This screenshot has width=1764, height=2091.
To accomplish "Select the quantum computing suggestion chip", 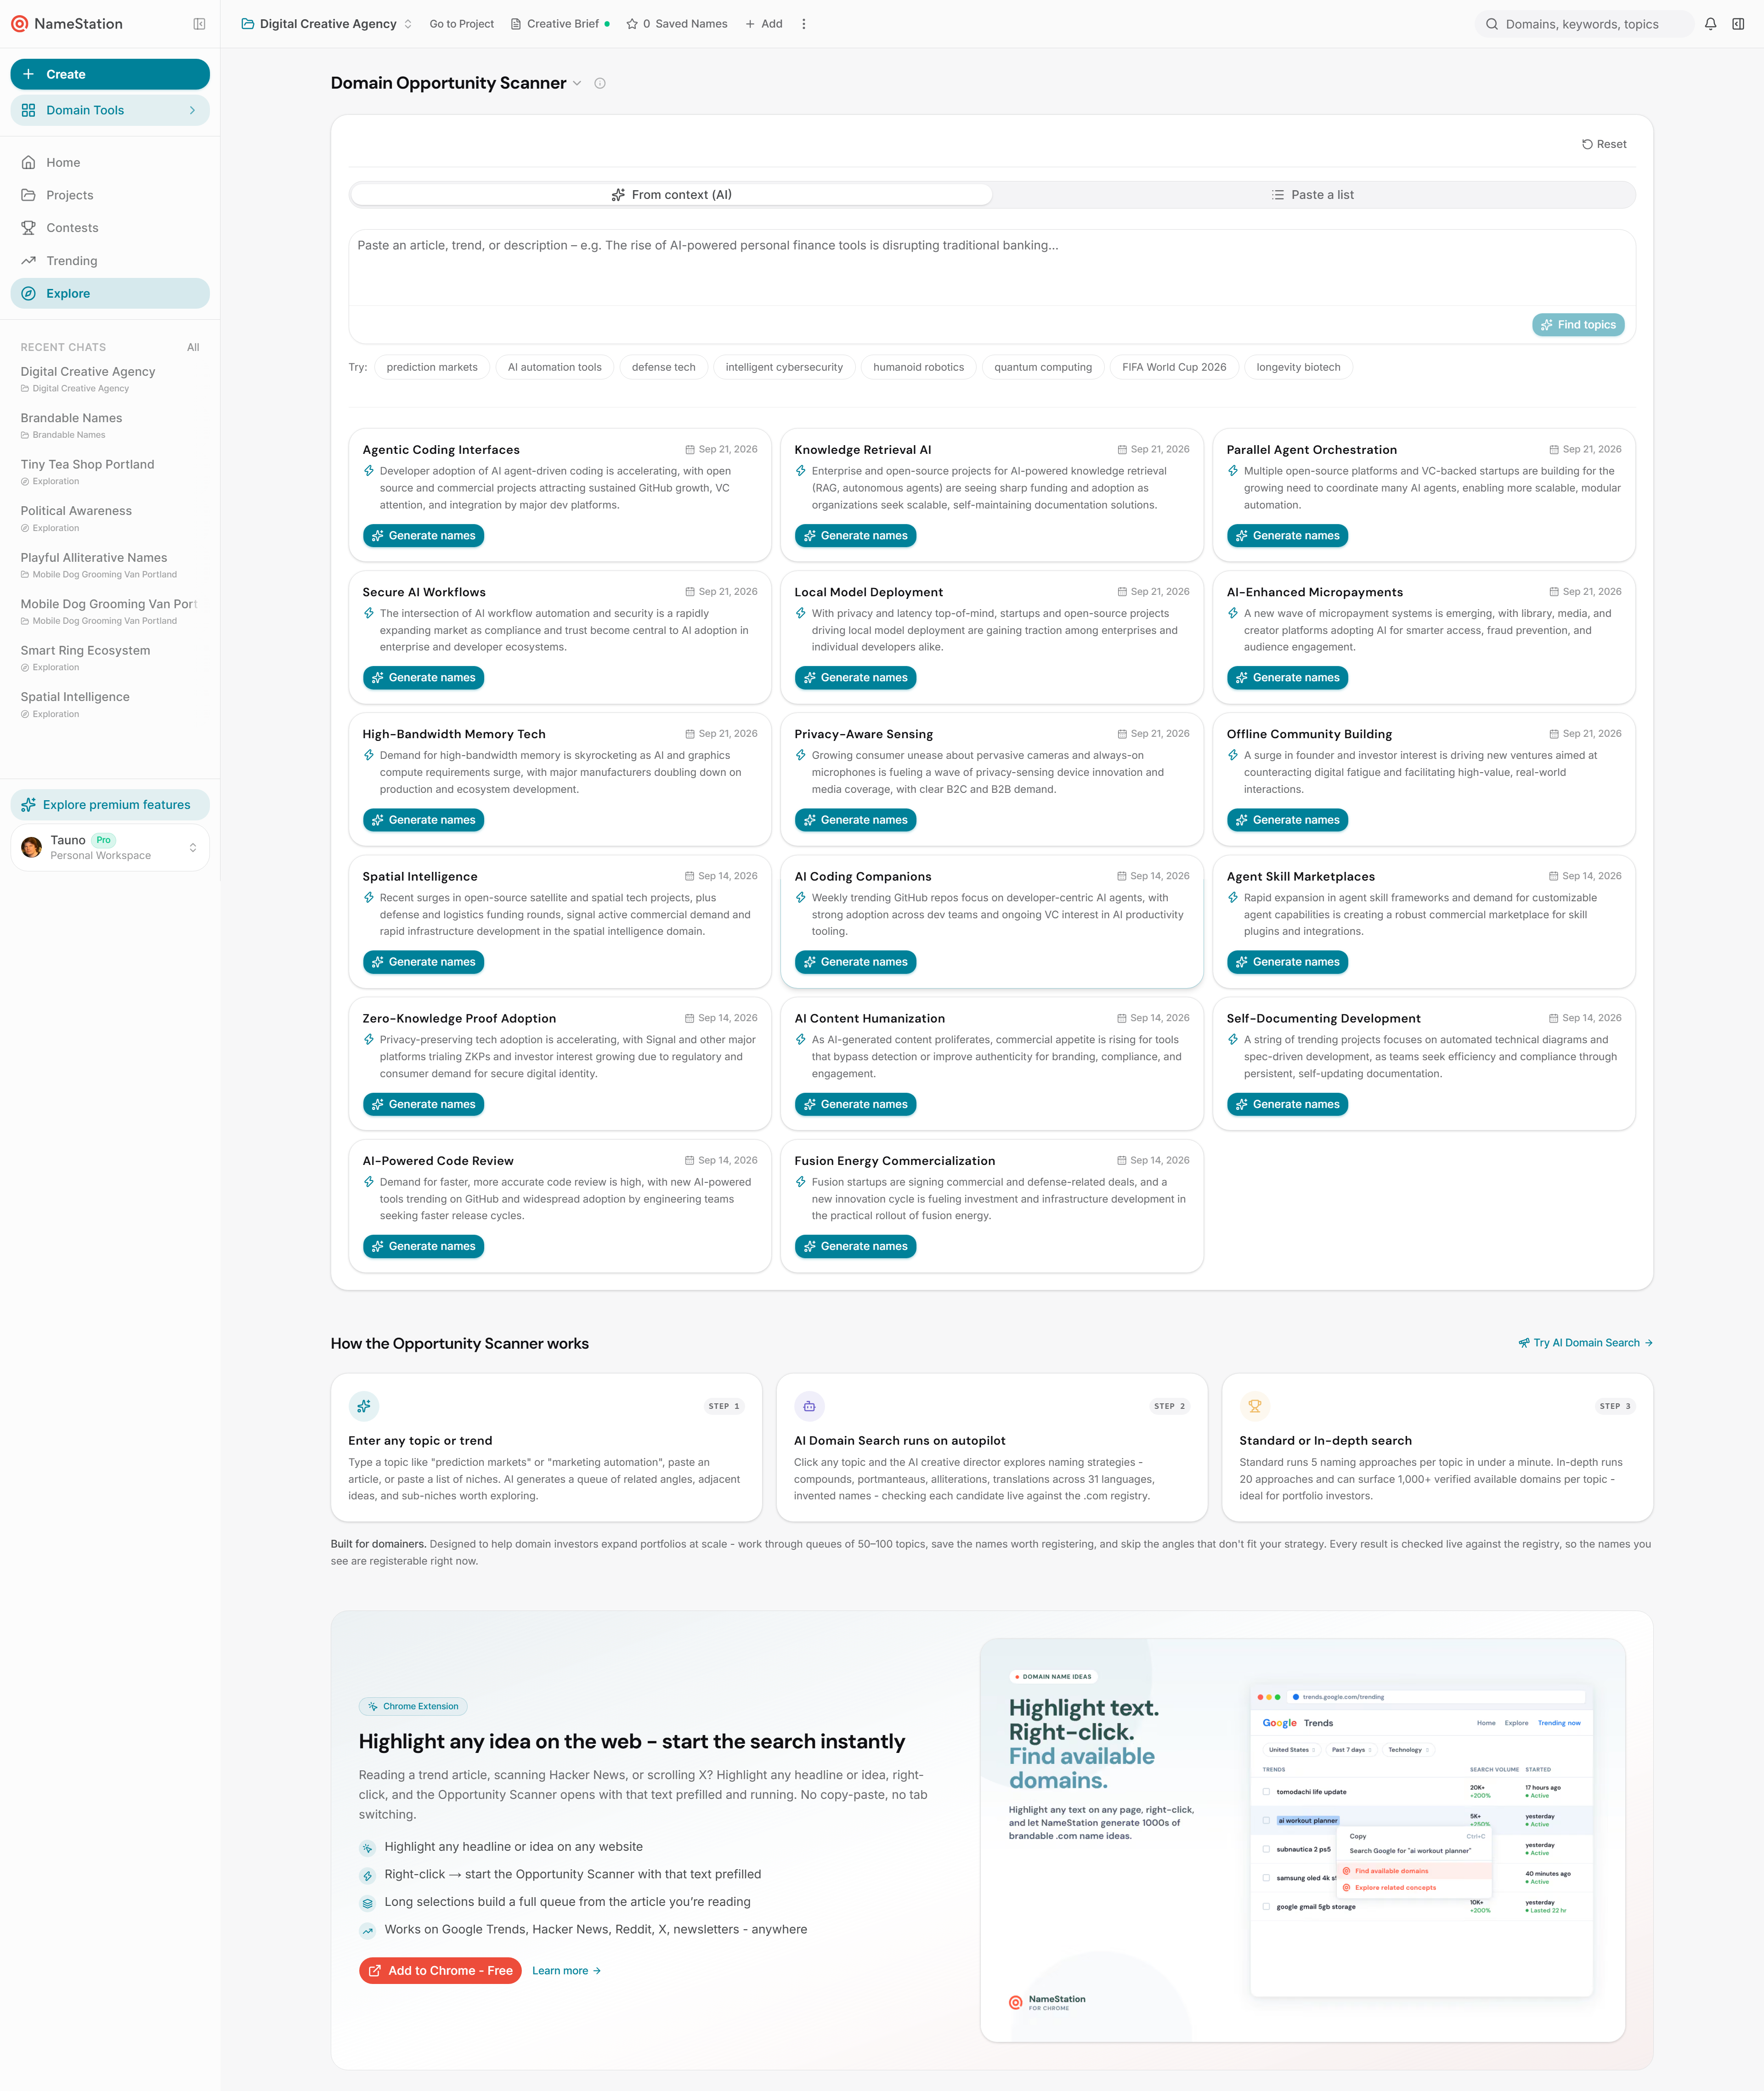I will [1043, 367].
